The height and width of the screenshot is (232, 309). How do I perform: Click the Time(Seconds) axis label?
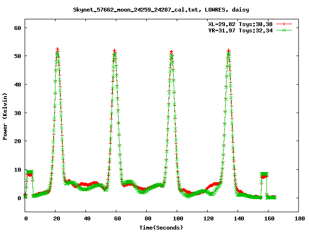[161, 228]
